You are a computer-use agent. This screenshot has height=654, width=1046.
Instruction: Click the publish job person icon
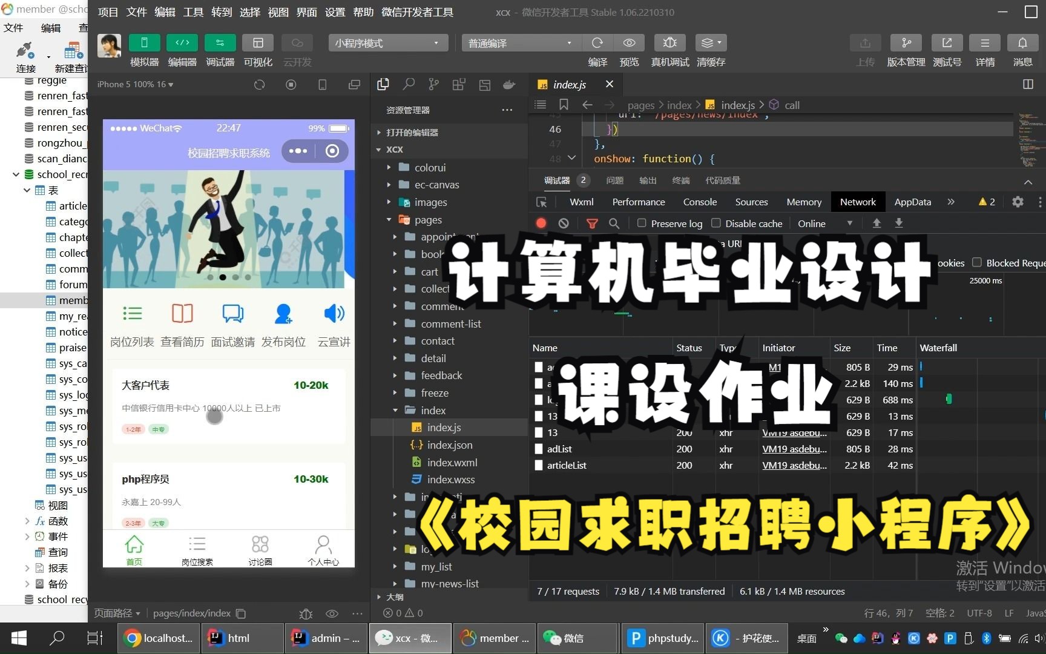(x=283, y=314)
